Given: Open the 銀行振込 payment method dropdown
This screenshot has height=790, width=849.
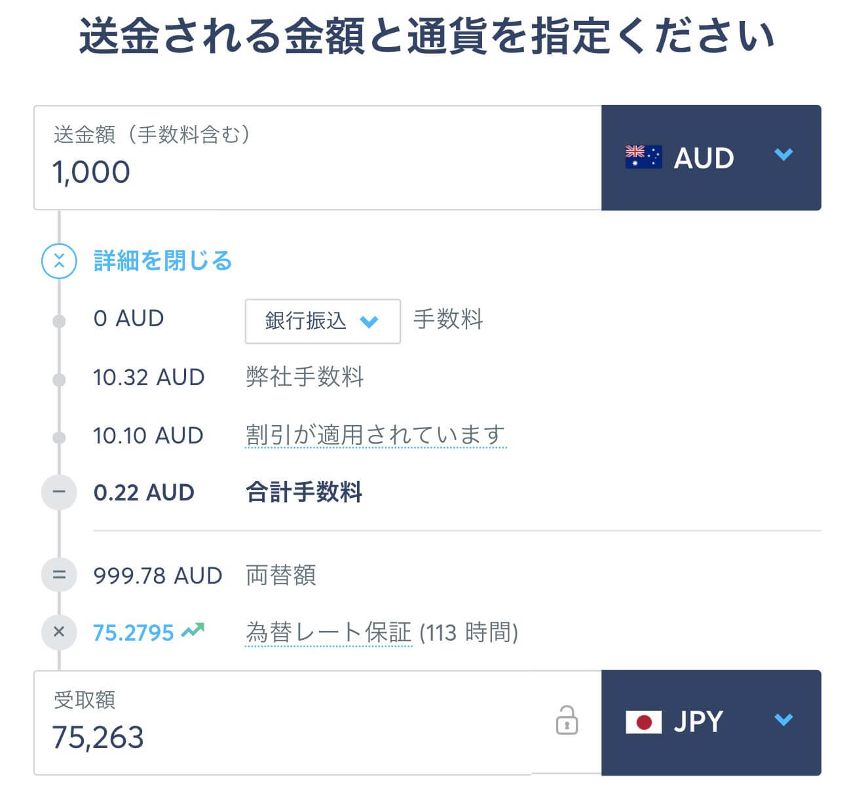Looking at the screenshot, I should coord(322,321).
